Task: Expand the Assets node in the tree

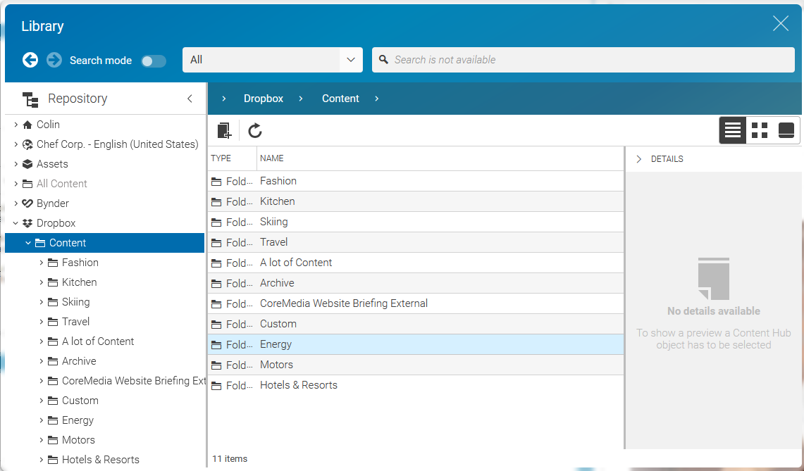Action: click(15, 163)
